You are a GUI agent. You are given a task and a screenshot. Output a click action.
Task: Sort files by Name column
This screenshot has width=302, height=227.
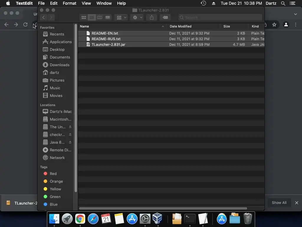click(122, 26)
